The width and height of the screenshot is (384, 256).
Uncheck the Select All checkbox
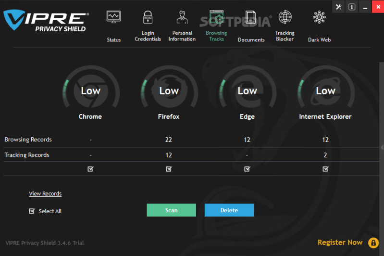point(32,211)
